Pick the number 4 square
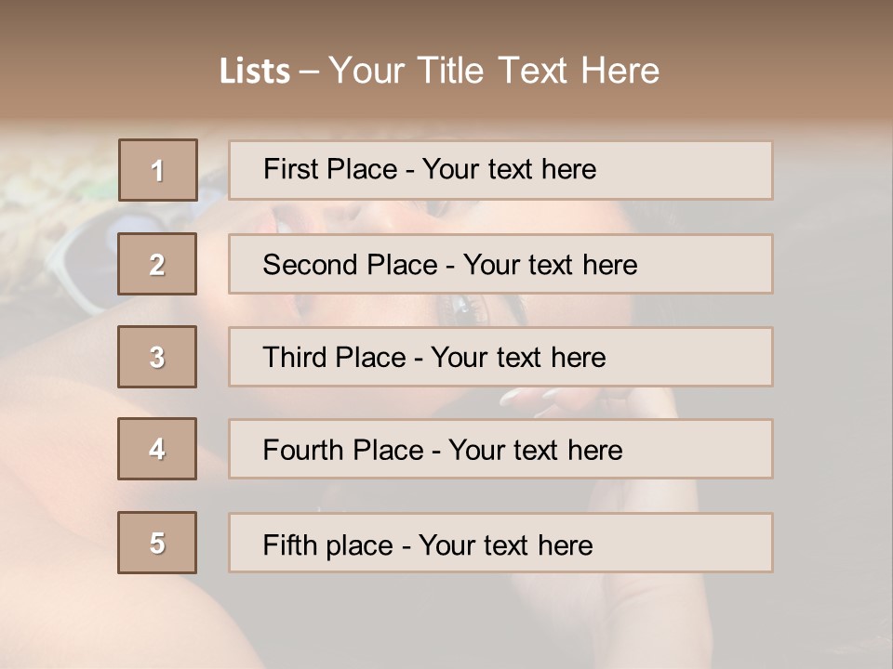The image size is (893, 669). coord(157,450)
